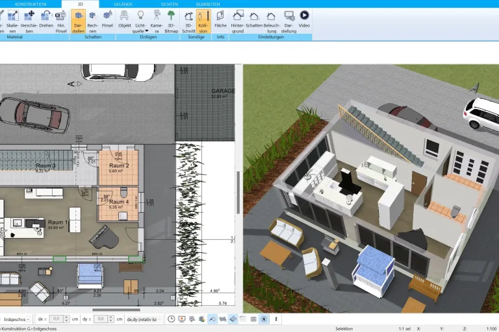Insert an Objekt from the ribbon
This screenshot has height=332, width=499.
pos(125,19)
